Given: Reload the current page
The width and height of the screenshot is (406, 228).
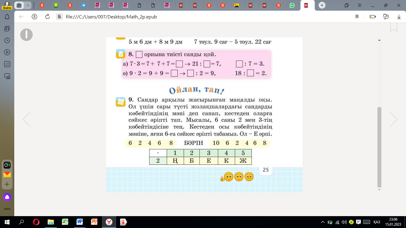Looking at the screenshot, I should click(47, 17).
